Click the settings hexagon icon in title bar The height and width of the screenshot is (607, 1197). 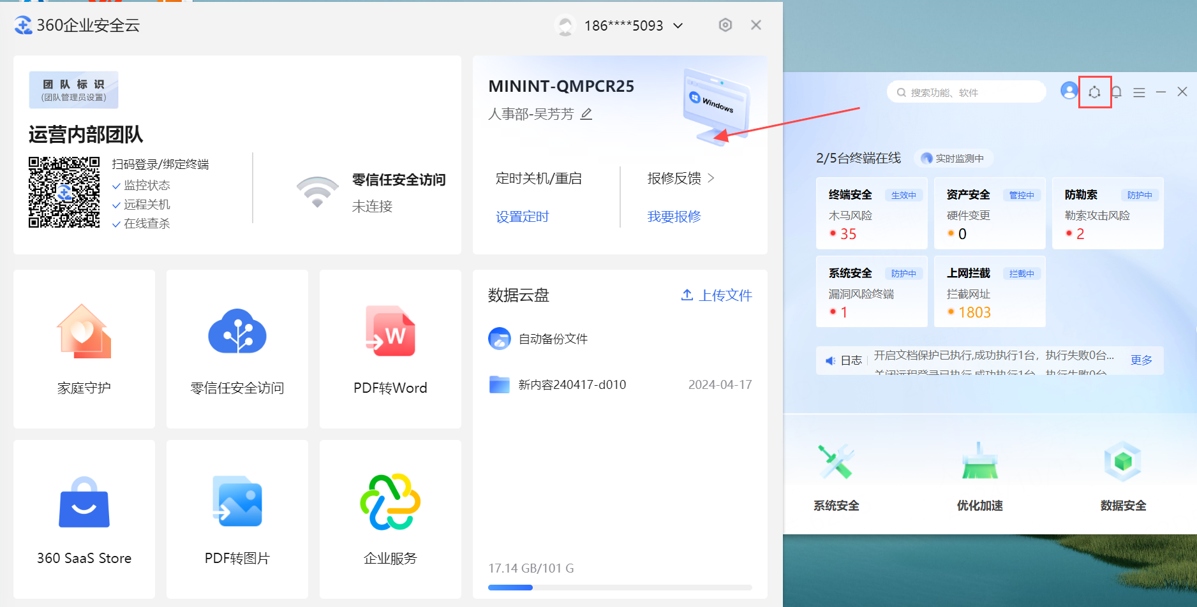[x=725, y=25]
